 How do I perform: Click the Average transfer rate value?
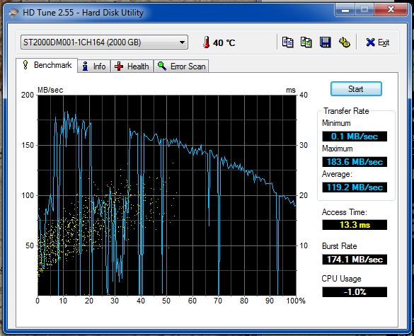click(x=355, y=187)
